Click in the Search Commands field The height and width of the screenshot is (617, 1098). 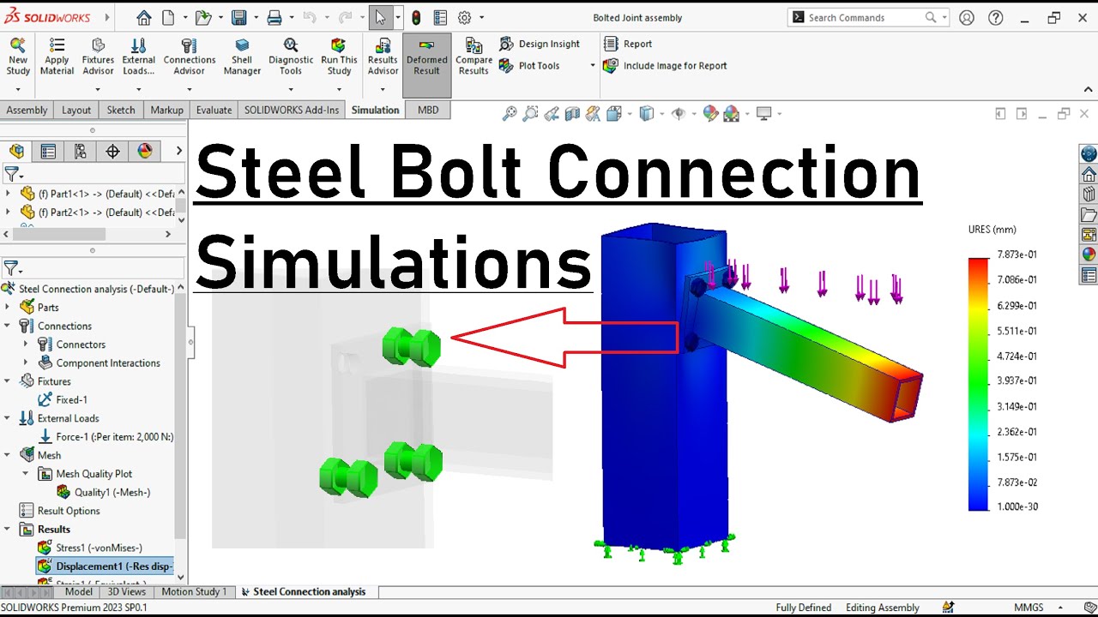[865, 17]
